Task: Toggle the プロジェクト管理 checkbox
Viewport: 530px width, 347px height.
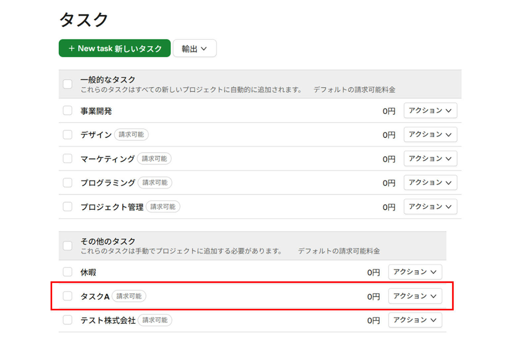Action: 68,207
